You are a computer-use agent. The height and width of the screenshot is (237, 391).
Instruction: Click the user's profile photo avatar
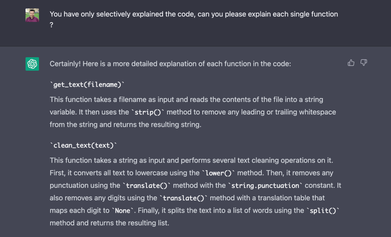pyautogui.click(x=32, y=16)
